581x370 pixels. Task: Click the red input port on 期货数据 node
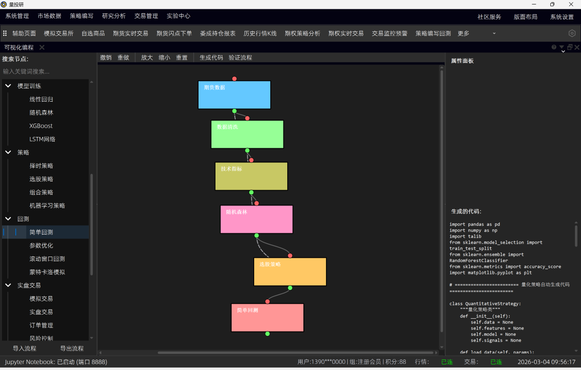pyautogui.click(x=235, y=78)
